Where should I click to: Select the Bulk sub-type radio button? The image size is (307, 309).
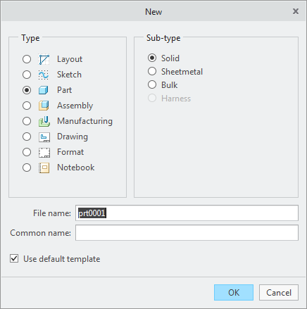152,84
